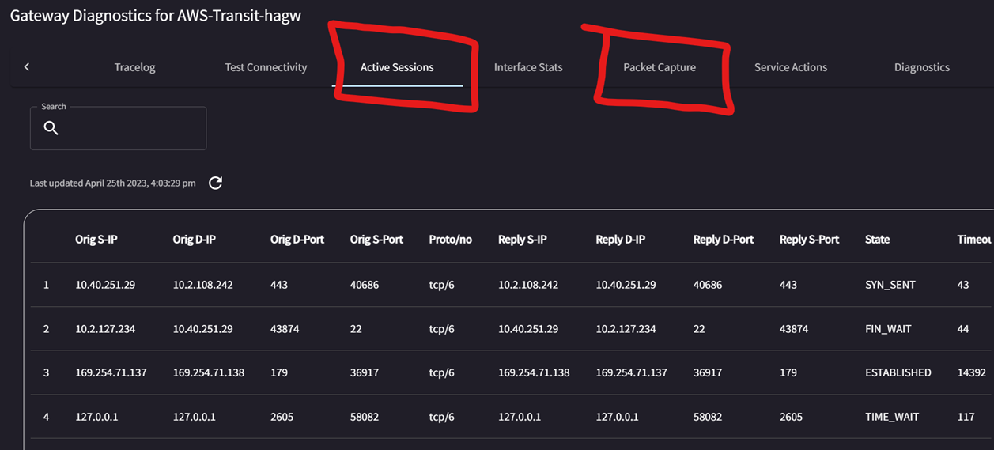The height and width of the screenshot is (450, 994).
Task: Click the Last updated timestamp text
Action: point(113,183)
